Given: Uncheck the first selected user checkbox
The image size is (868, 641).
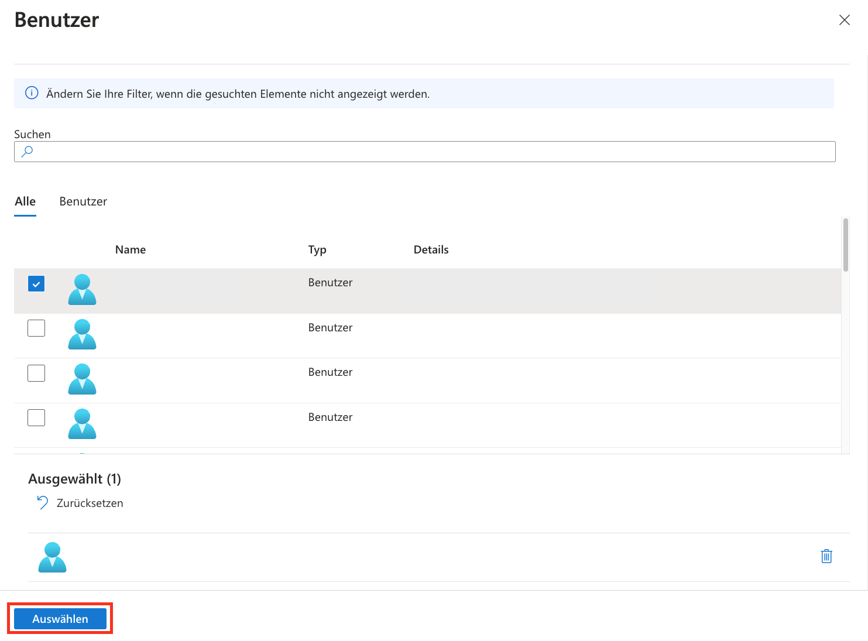Looking at the screenshot, I should [36, 284].
